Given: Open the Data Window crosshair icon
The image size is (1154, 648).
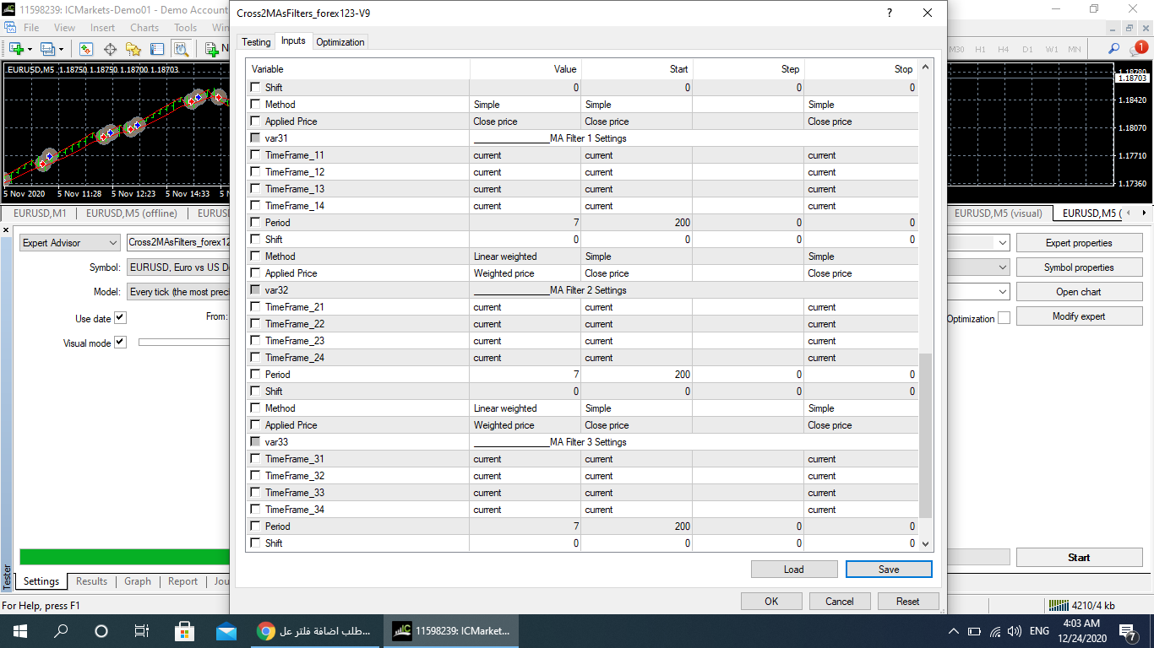Looking at the screenshot, I should click(x=110, y=49).
